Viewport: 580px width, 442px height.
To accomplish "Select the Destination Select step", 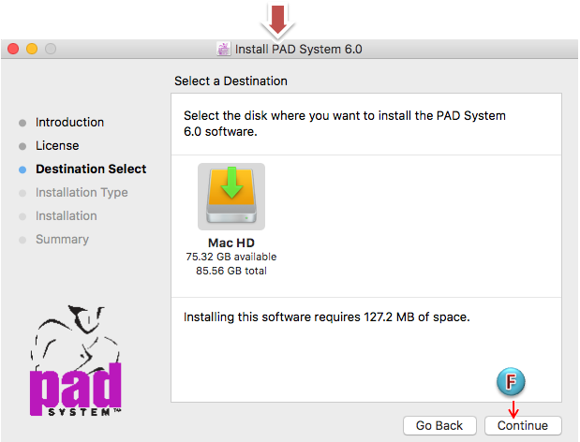I will point(91,169).
